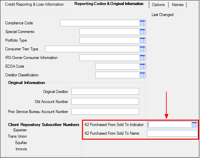Image resolution: width=200 pixels, height=158 pixels.
Task: Open the Options tab
Action: point(158,5)
